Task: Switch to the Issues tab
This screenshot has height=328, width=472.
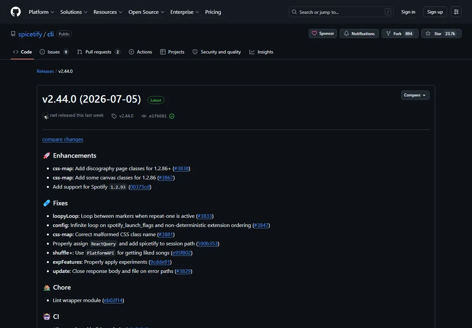Action: (x=54, y=52)
